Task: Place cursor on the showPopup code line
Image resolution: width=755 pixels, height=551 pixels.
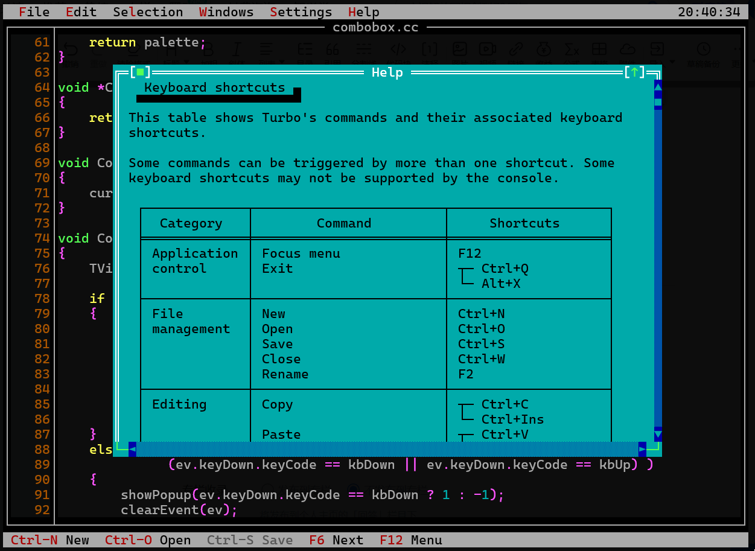Action: click(x=312, y=495)
